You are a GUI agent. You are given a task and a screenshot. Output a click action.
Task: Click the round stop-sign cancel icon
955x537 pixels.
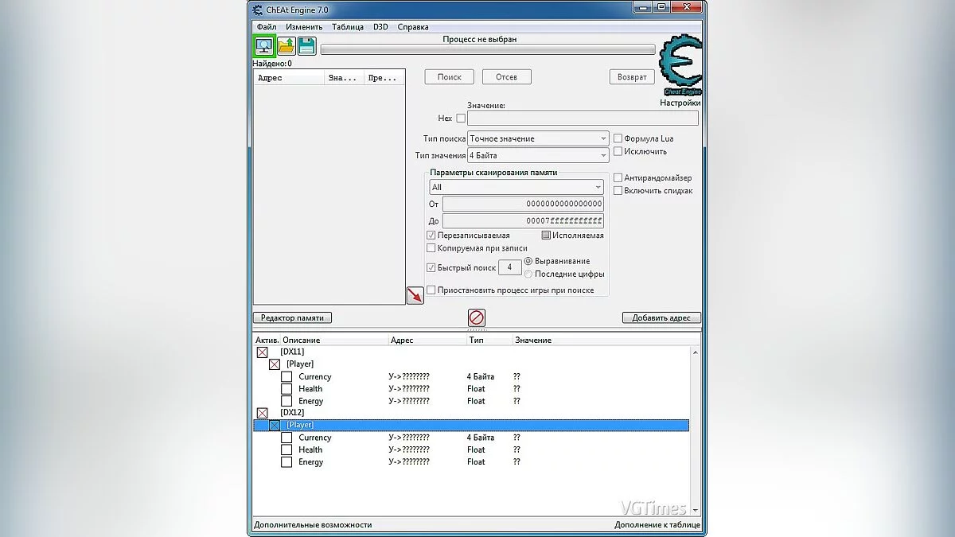tap(476, 317)
